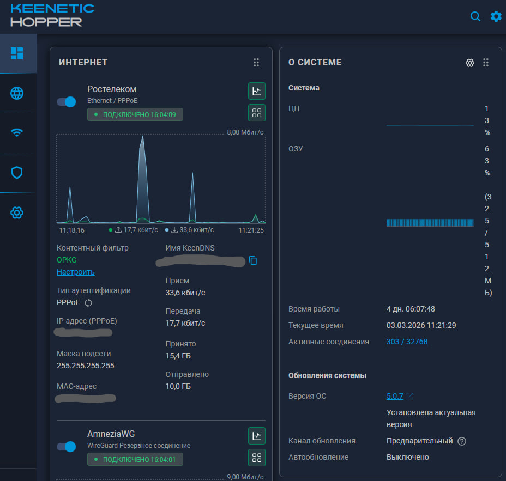Open the О системе widget drag-handle menu
The image size is (506, 481).
point(486,63)
